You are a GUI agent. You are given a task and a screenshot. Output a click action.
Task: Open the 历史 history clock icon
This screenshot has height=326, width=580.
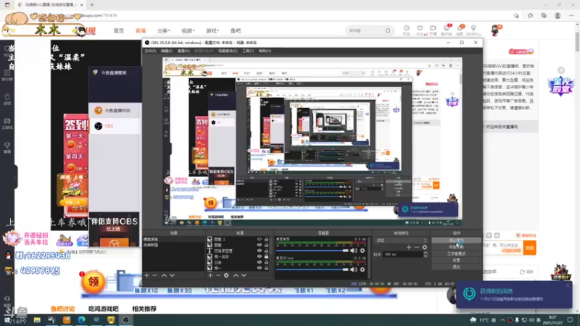(x=407, y=28)
